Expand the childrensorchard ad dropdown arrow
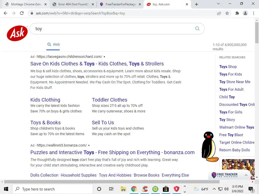 coord(104,57)
